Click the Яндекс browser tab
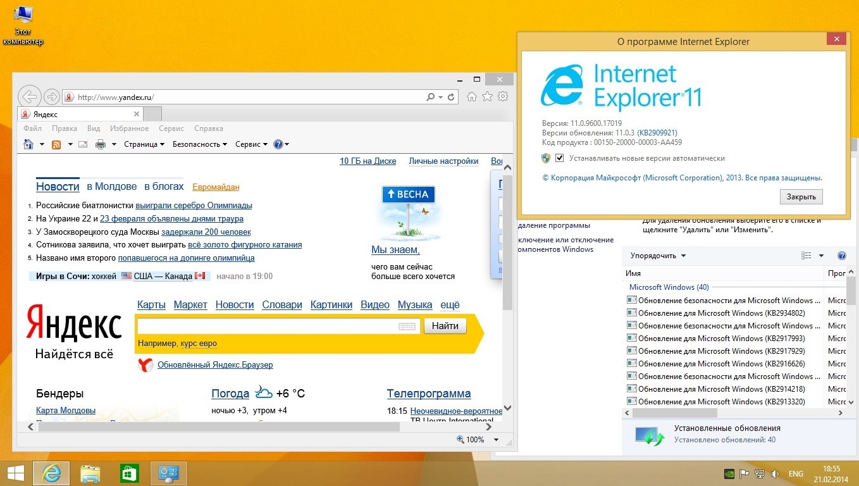The height and width of the screenshot is (486, 859). click(80, 114)
